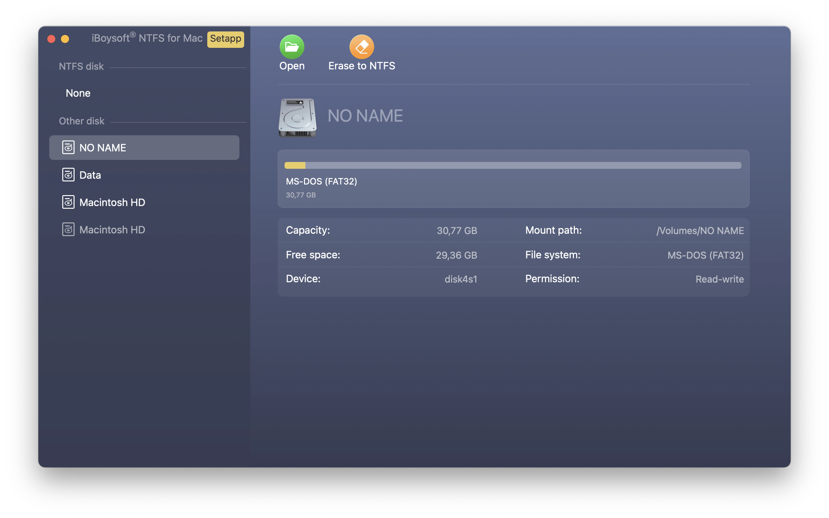Minimize the window with yellow button

coord(65,39)
